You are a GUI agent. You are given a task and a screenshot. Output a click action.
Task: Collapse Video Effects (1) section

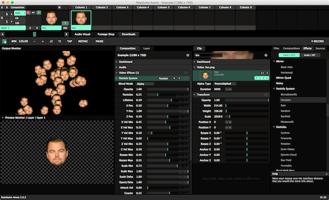coord(117,73)
